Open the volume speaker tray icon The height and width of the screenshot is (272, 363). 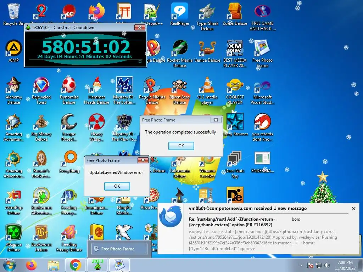(327, 265)
